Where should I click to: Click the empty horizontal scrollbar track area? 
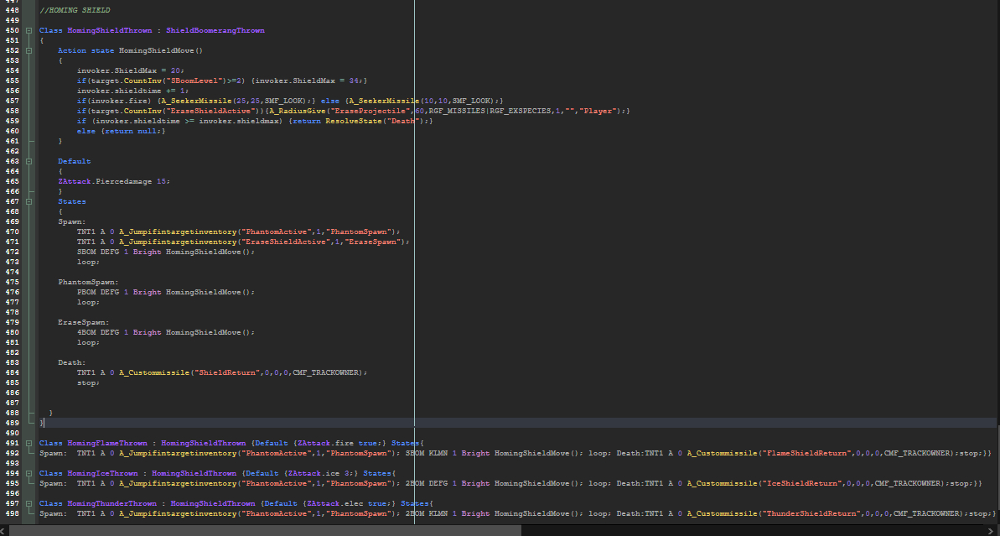pyautogui.click(x=754, y=529)
